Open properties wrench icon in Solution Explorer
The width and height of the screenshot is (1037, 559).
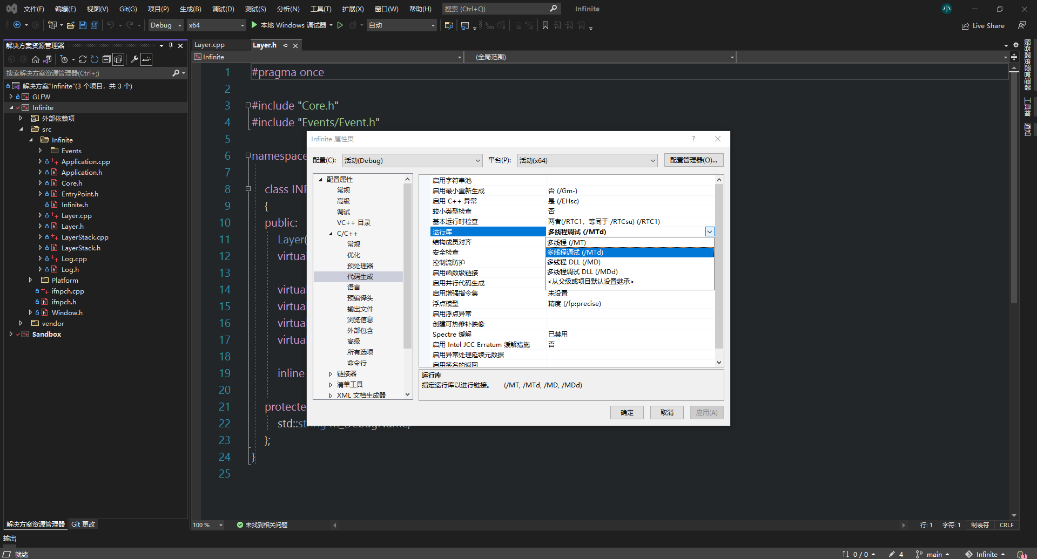click(x=134, y=59)
